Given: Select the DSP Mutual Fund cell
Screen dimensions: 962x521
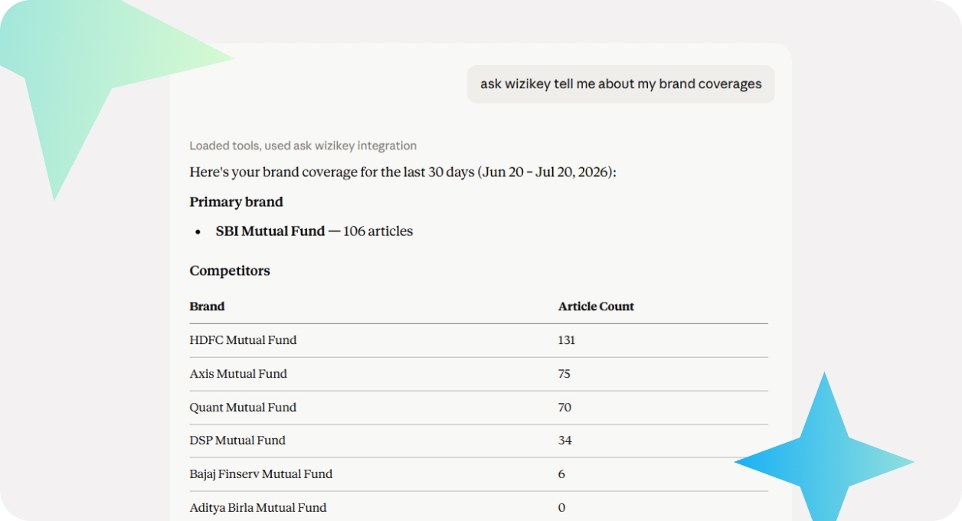Looking at the screenshot, I should click(237, 441).
